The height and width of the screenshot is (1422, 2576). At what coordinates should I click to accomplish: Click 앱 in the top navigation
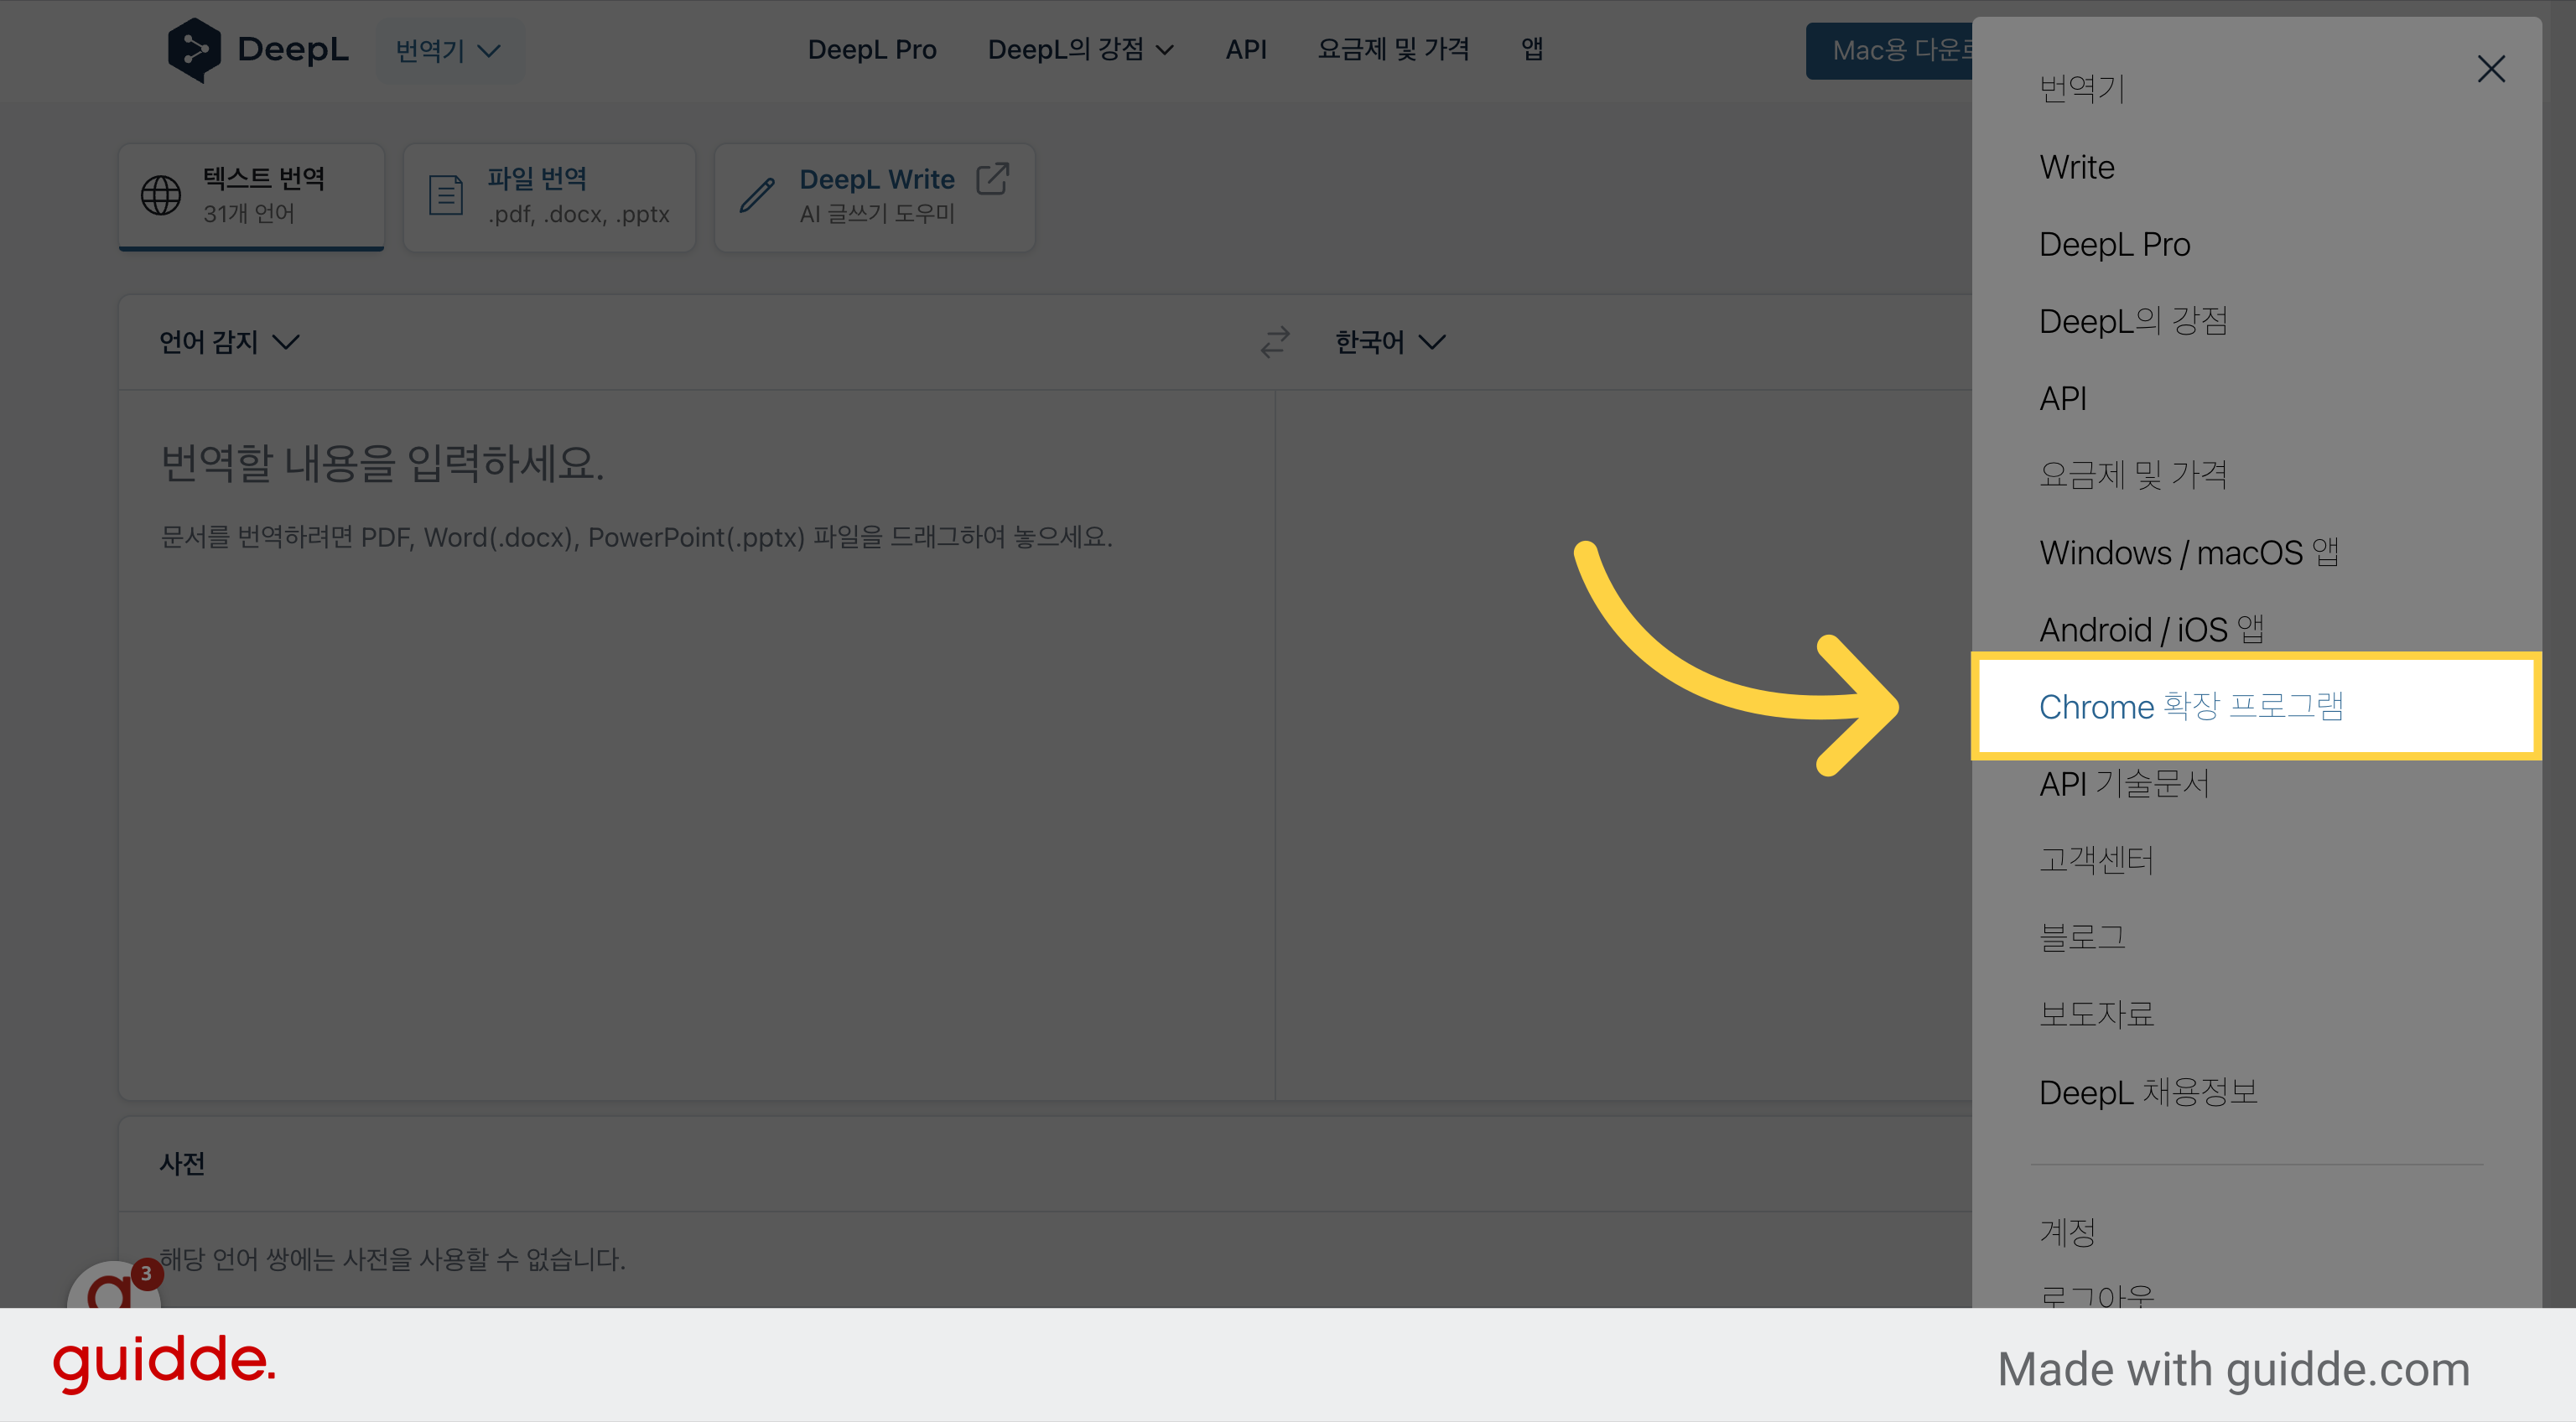[x=1532, y=50]
